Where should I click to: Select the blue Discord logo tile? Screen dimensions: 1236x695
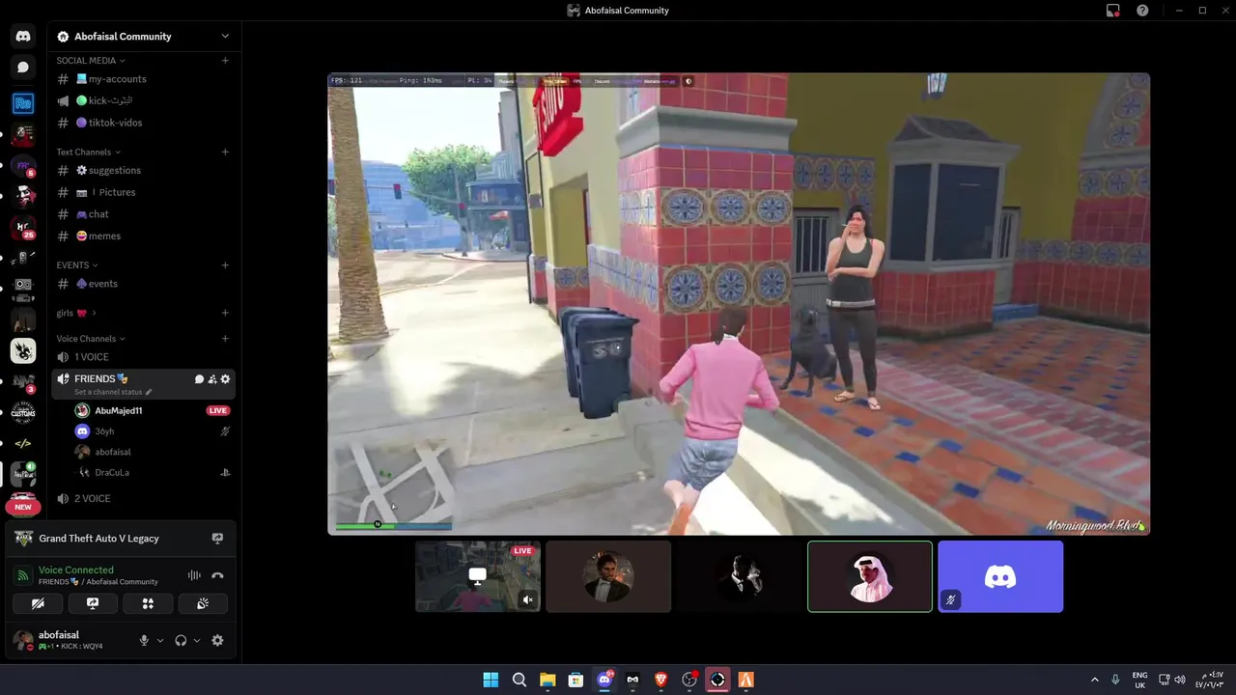point(1000,576)
